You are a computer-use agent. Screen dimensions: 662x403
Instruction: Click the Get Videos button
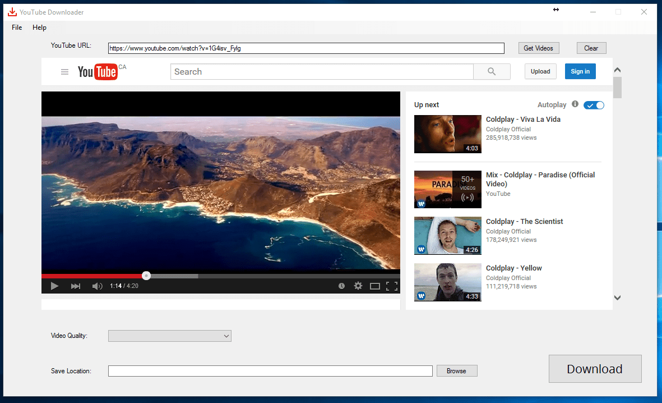(x=538, y=48)
